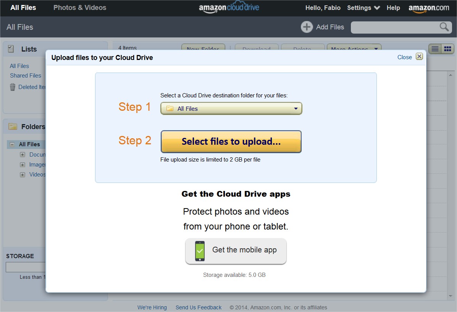Switch to list view
This screenshot has height=312, width=457.
tap(435, 49)
